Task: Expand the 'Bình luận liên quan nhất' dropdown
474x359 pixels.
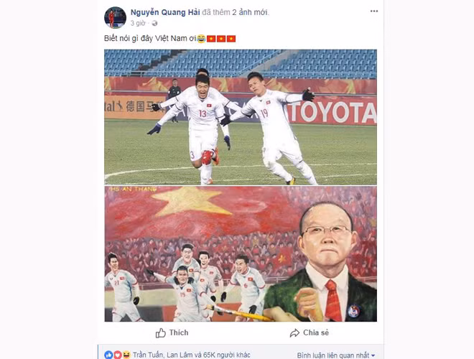Action: 336,355
